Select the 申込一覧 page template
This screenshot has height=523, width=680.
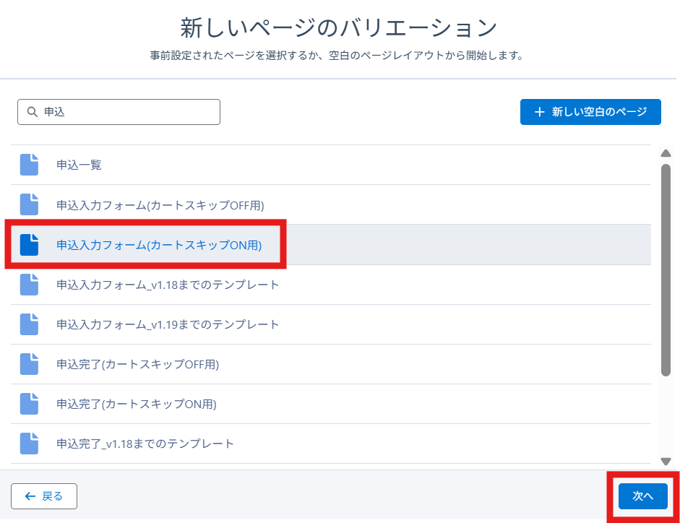79,165
